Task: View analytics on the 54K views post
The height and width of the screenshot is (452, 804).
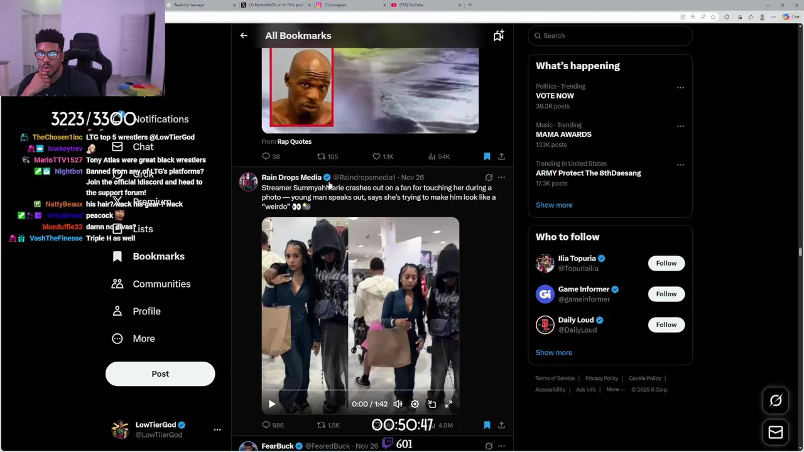Action: [x=438, y=156]
